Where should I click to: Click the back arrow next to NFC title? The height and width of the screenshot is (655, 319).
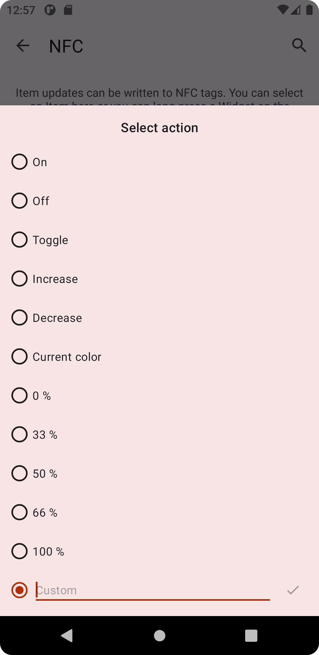pyautogui.click(x=22, y=45)
